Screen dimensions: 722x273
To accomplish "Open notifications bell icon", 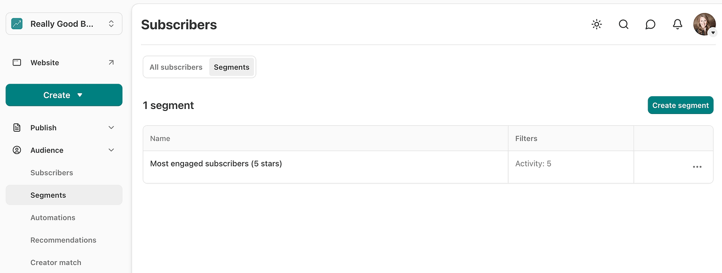I will (x=677, y=24).
